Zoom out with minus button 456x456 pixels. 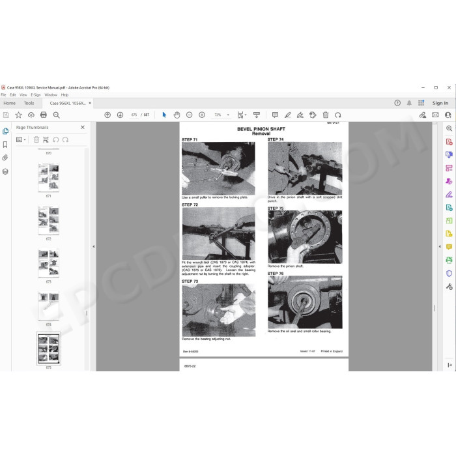(x=190, y=115)
